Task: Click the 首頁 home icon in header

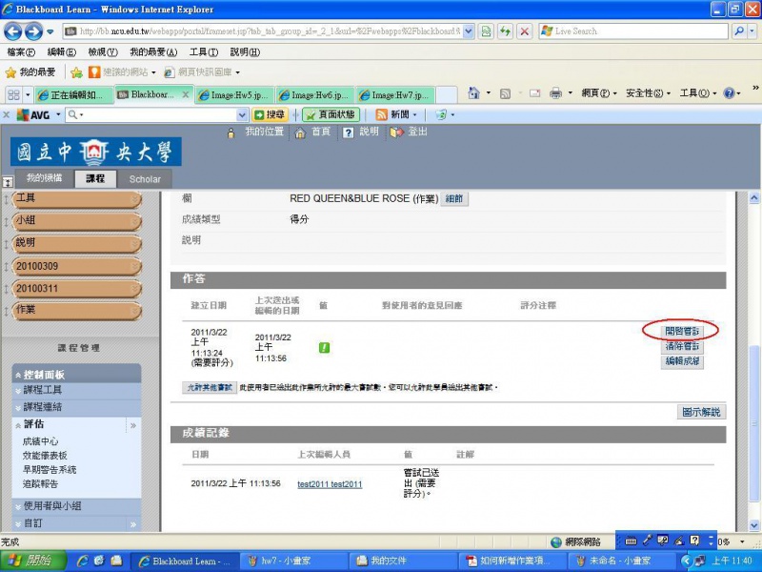Action: (x=302, y=133)
